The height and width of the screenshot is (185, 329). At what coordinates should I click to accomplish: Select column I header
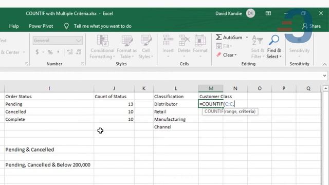point(49,88)
